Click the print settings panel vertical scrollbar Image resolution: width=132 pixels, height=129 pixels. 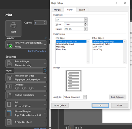pos(50,85)
